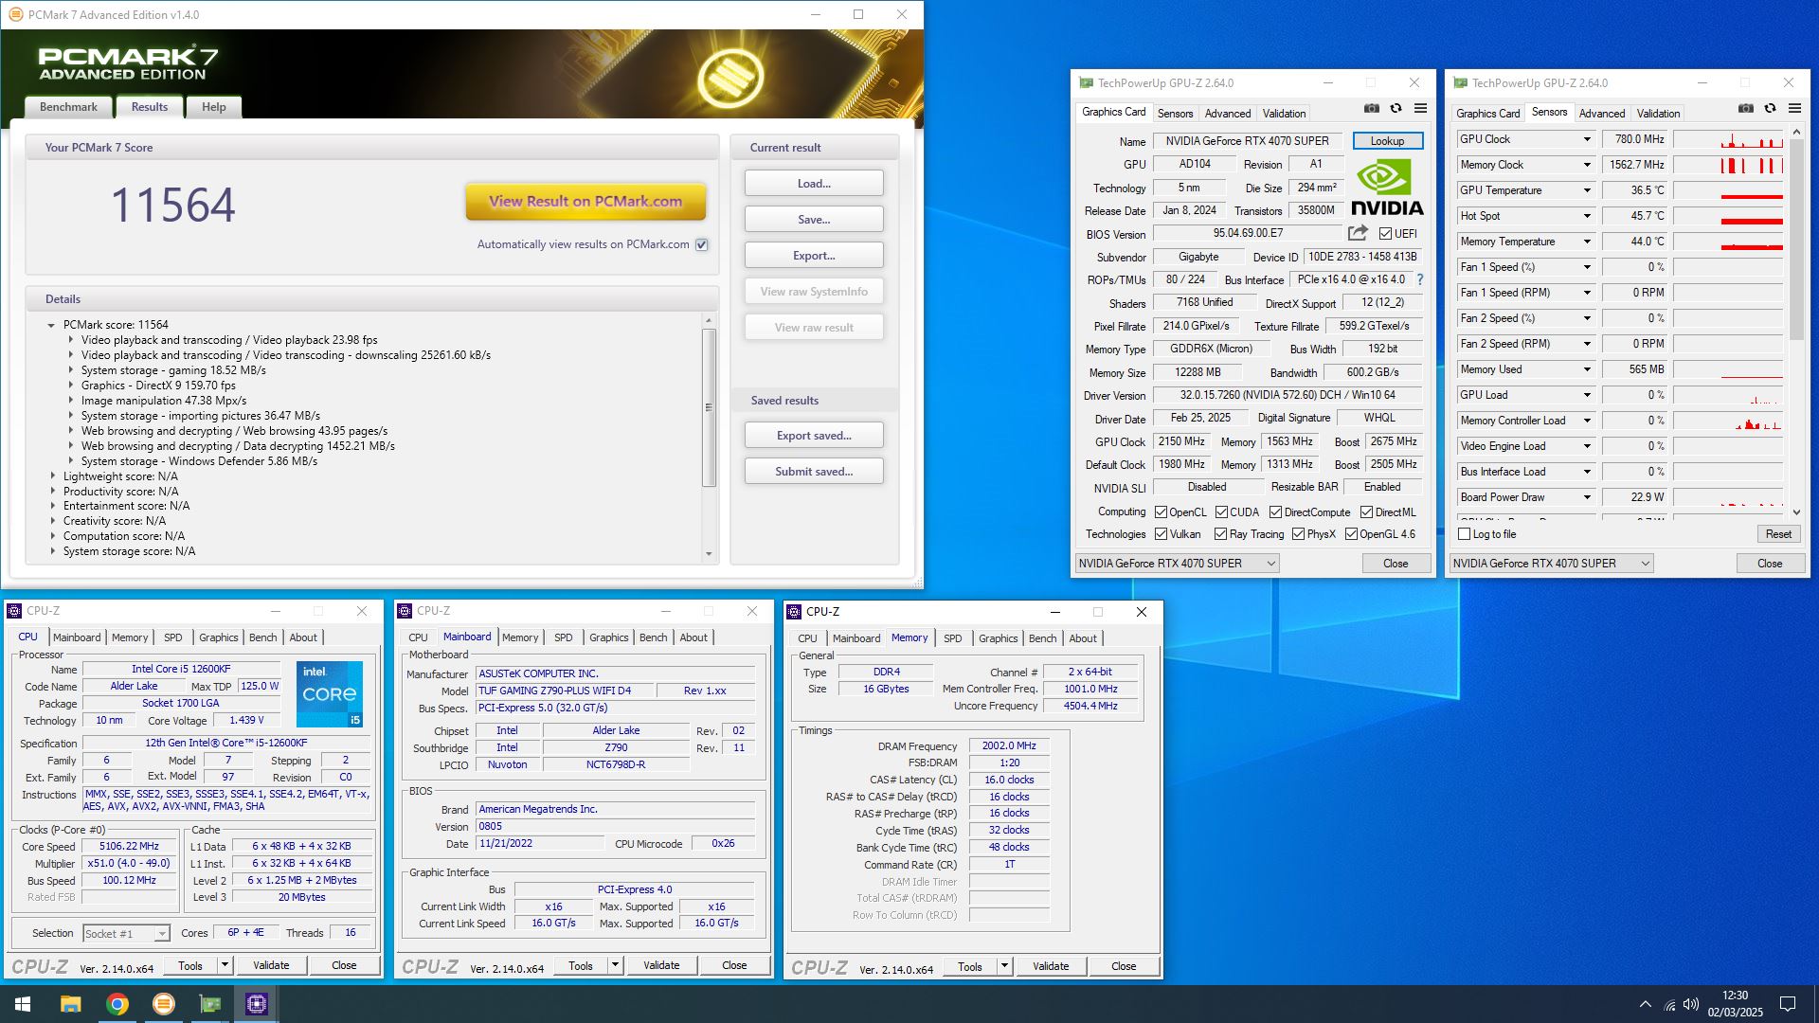The height and width of the screenshot is (1023, 1819).
Task: Open File Explorer from taskbar
Action: [x=70, y=1004]
